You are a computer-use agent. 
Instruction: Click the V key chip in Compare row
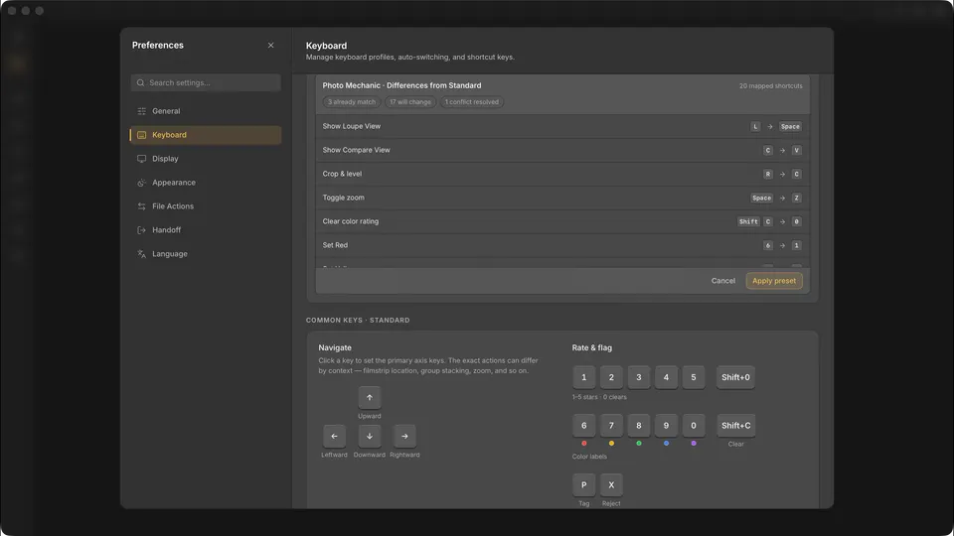[x=796, y=150]
